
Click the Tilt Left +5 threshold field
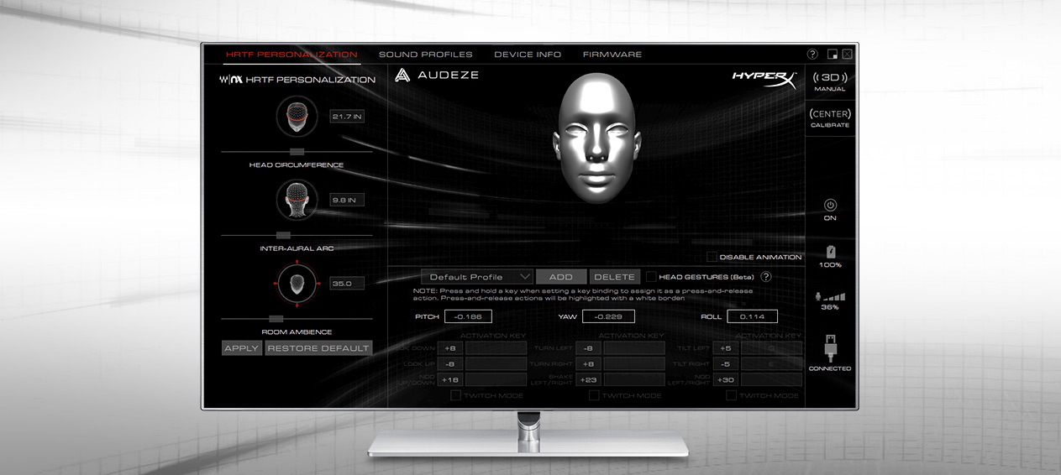coord(726,348)
